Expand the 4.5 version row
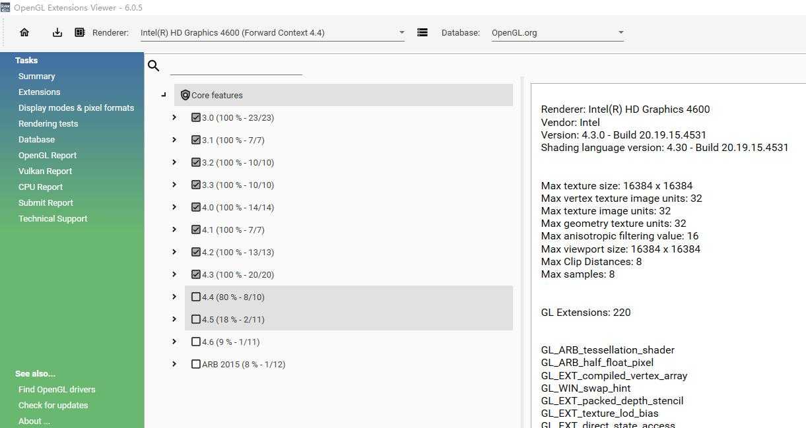The width and height of the screenshot is (806, 428). click(174, 319)
